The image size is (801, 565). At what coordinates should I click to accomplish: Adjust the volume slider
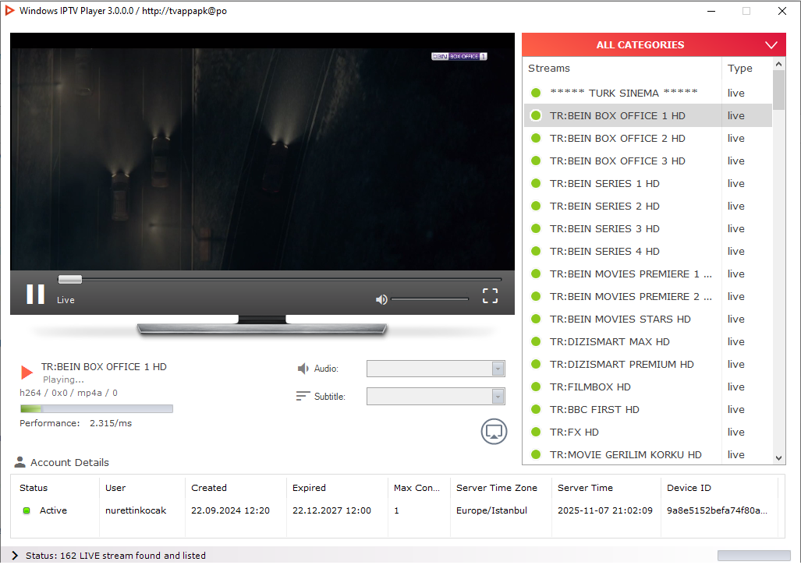click(429, 299)
